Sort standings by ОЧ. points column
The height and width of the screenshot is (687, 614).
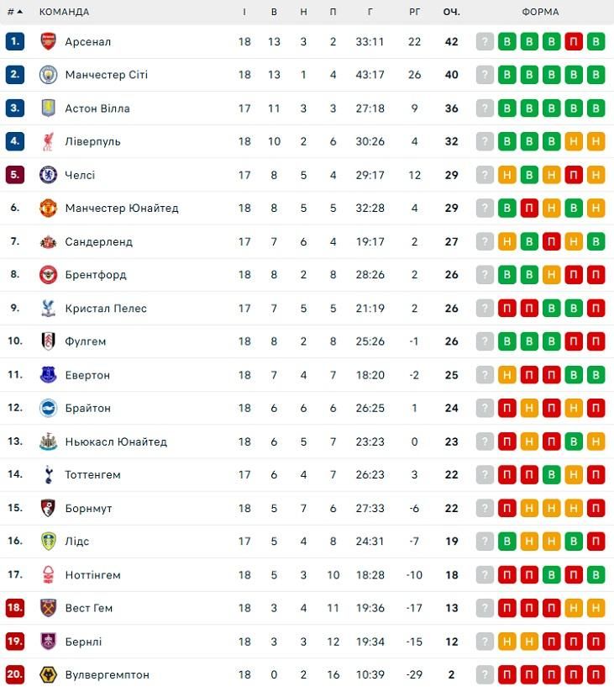click(452, 13)
